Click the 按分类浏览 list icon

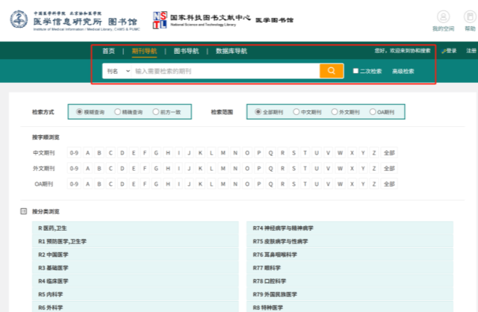point(24,211)
